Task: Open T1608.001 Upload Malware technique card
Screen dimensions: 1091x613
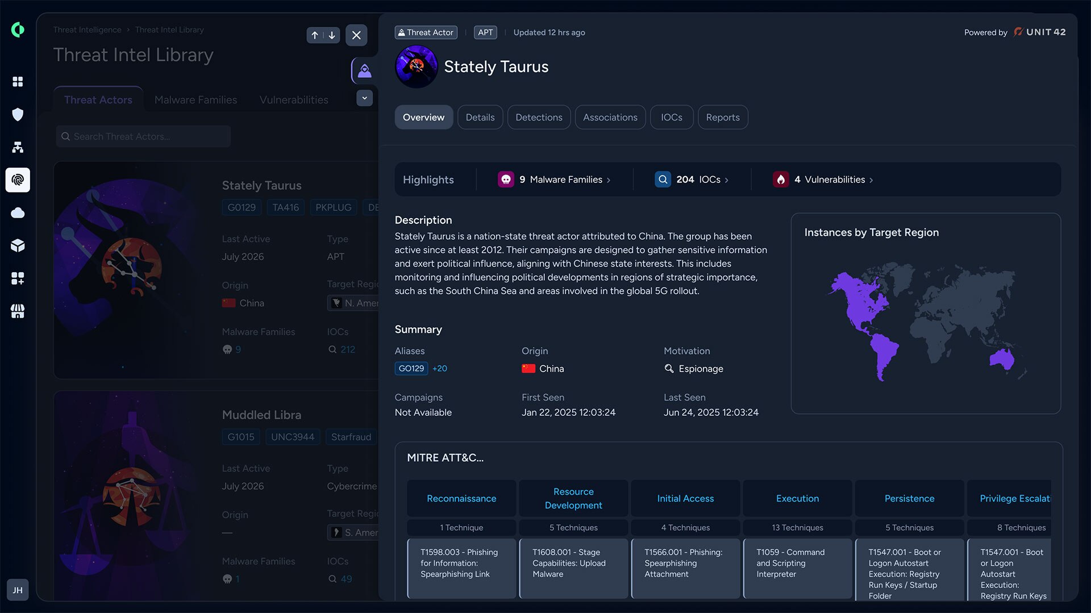Action: [573, 569]
